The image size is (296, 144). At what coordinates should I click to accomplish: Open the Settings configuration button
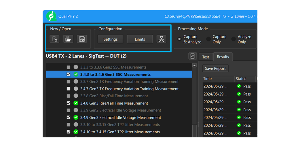(x=111, y=39)
